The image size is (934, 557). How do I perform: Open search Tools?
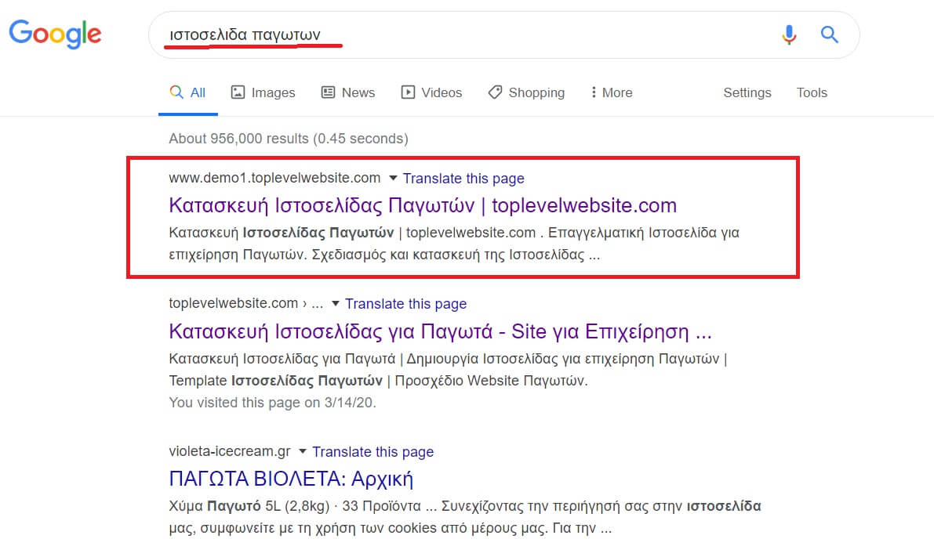point(812,92)
